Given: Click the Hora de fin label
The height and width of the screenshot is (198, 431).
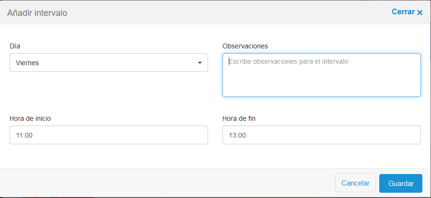Looking at the screenshot, I should (x=239, y=118).
